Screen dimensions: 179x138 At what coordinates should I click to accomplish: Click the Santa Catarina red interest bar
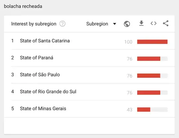coord(152,42)
